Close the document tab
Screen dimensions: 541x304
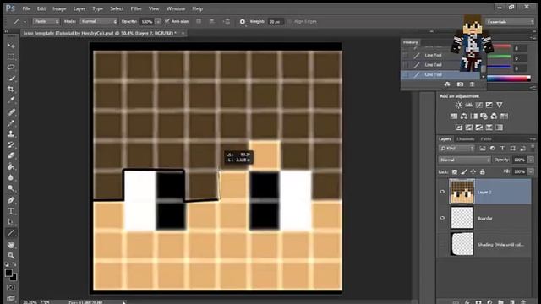[x=183, y=34]
